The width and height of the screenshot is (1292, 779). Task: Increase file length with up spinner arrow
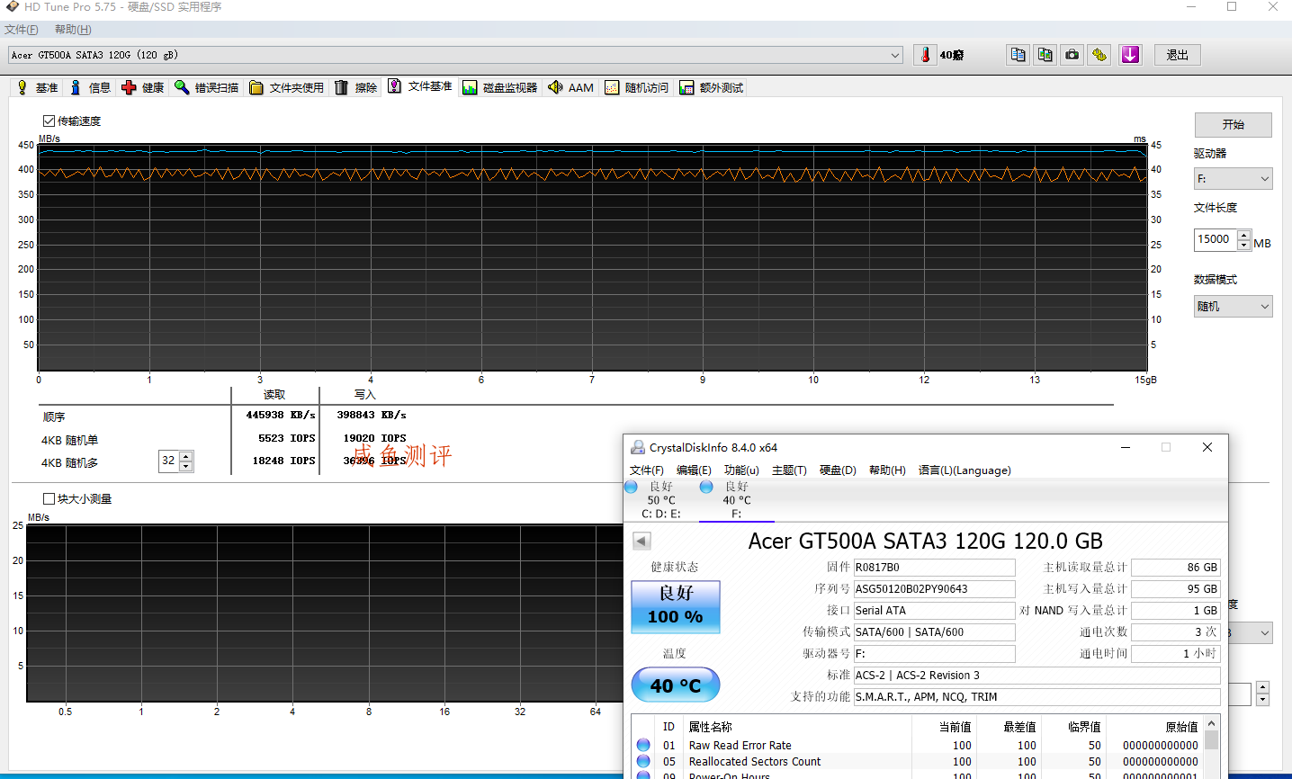pyautogui.click(x=1243, y=235)
